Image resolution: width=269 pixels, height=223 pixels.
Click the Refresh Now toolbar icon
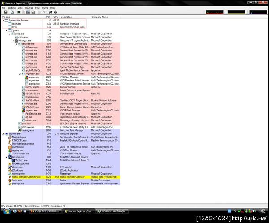[x=13, y=12]
